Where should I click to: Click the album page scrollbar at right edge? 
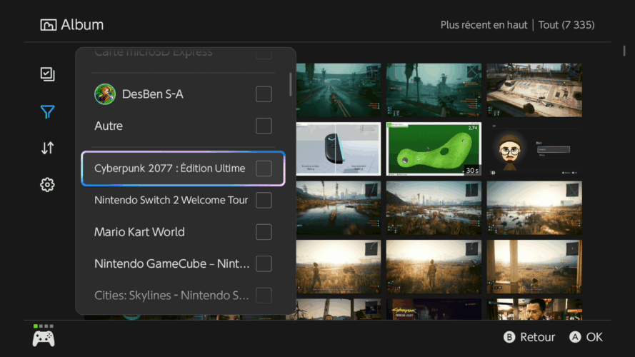(624, 51)
